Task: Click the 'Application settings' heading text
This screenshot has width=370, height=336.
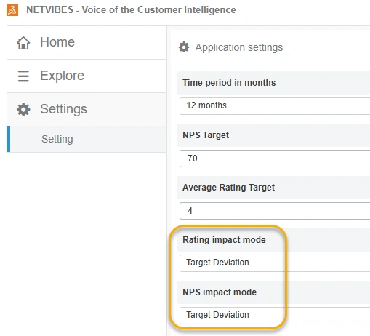Action: [239, 47]
